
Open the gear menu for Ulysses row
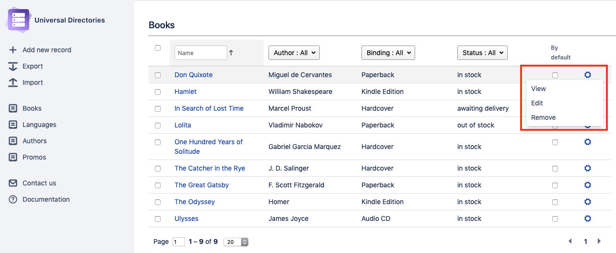pyautogui.click(x=588, y=218)
